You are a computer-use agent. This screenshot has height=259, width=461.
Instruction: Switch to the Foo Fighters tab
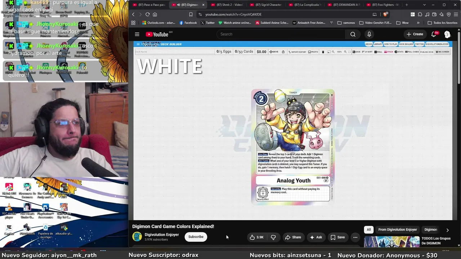click(x=382, y=5)
